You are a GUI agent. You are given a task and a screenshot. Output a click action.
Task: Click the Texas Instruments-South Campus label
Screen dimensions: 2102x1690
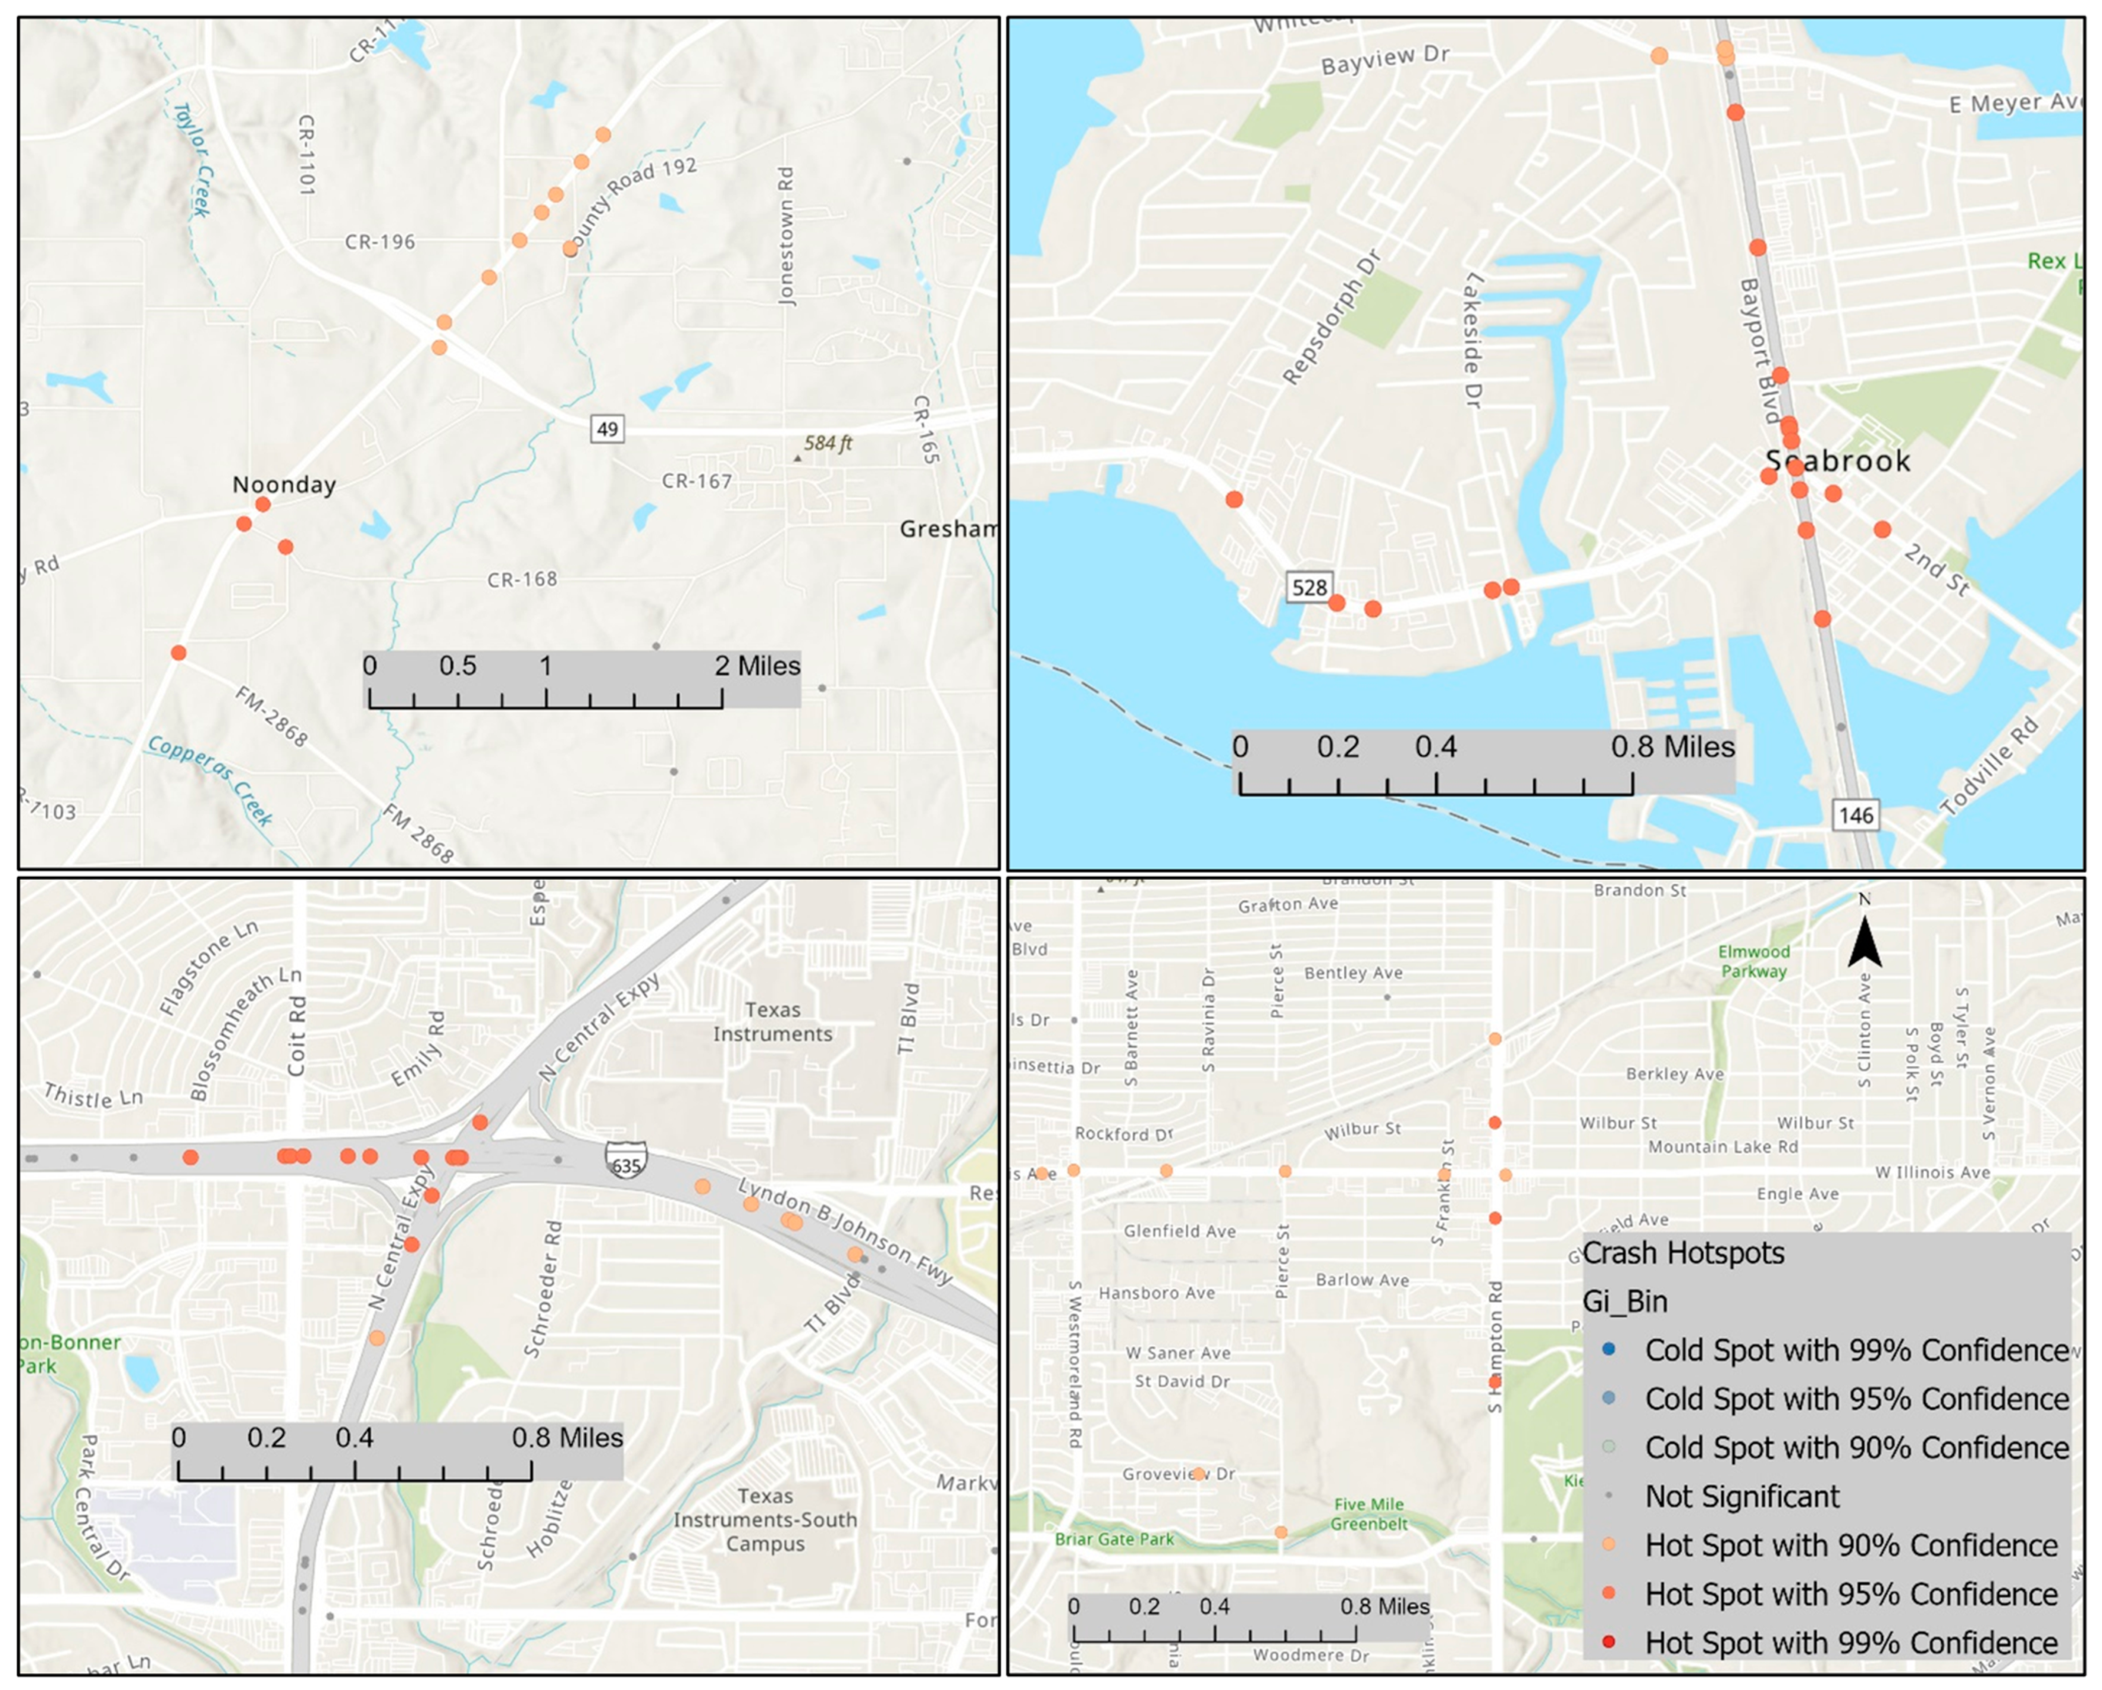click(x=765, y=1519)
